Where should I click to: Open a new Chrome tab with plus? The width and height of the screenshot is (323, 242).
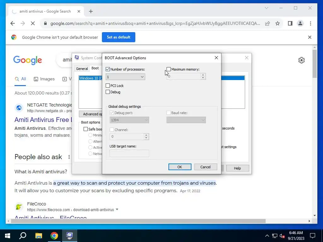coord(91,11)
